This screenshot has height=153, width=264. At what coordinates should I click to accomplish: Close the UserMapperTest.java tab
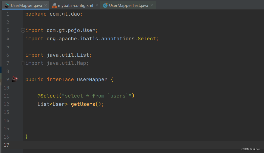coord(152,5)
